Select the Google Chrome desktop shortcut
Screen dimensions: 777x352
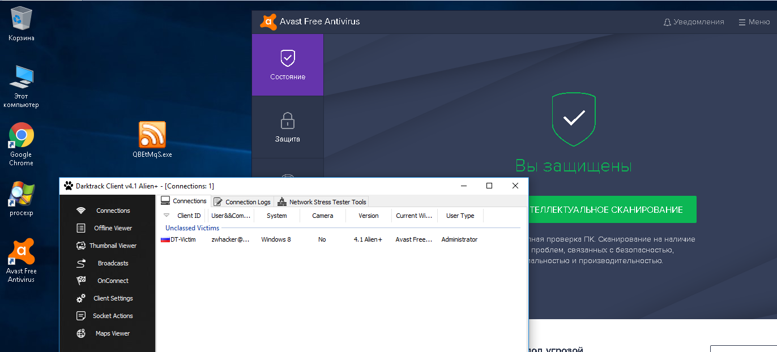pyautogui.click(x=21, y=144)
